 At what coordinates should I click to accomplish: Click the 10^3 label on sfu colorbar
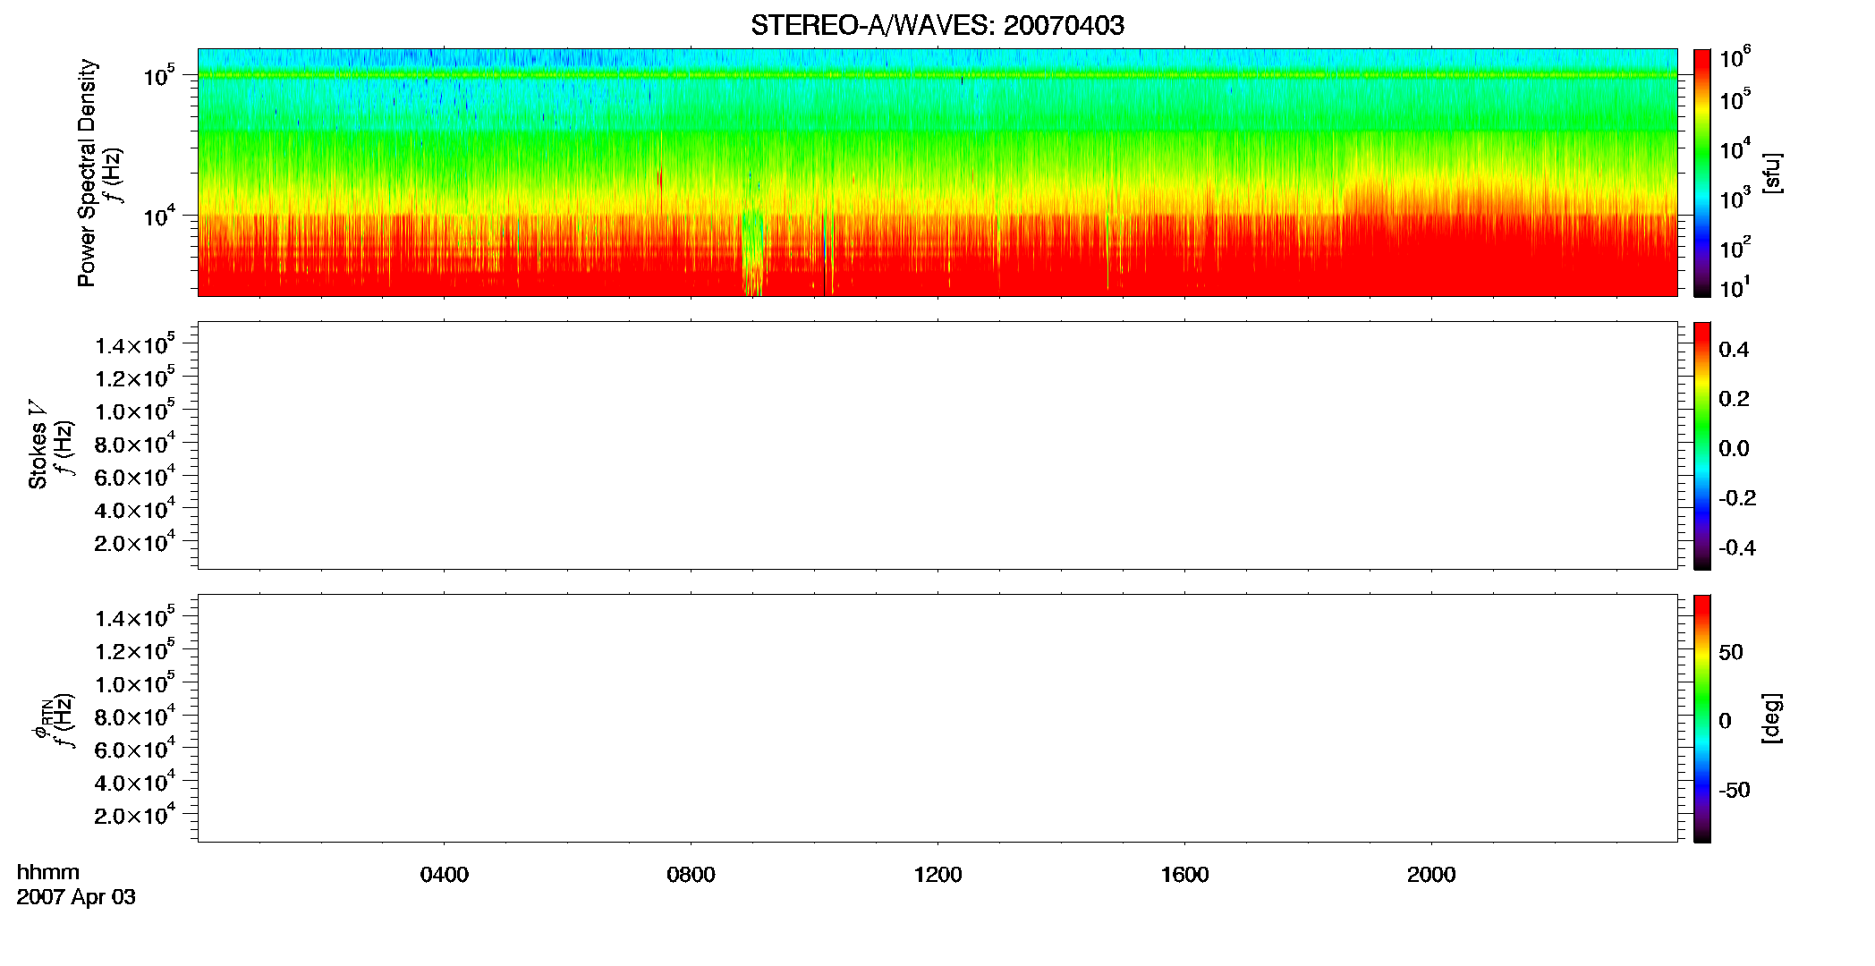pos(1735,199)
